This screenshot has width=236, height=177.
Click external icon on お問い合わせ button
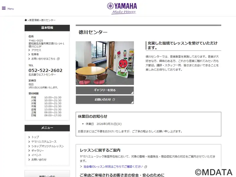114,99
